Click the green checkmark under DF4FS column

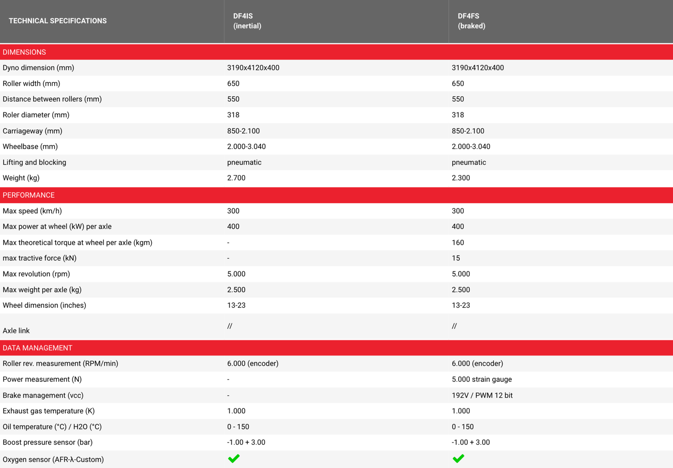458,458
